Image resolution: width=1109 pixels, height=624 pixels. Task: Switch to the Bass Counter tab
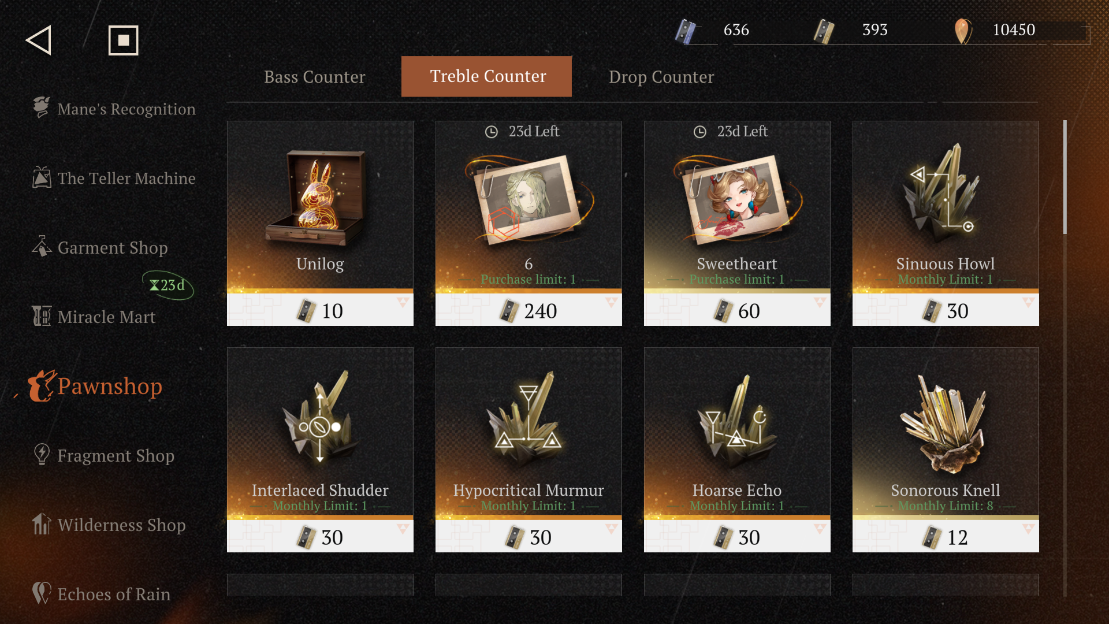(x=314, y=77)
